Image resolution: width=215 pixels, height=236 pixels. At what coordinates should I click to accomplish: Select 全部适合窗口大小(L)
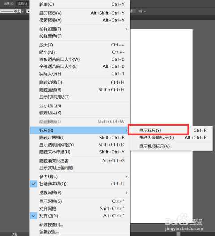pyautogui.click(x=80, y=67)
